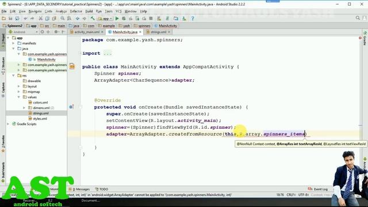The height and width of the screenshot is (207, 368).
Task: Close the strings.xml tab
Action: tap(169, 32)
